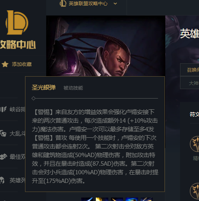Image resolution: width=199 pixels, height=201 pixels.
Task: Select the first rune icon under 符文
Action: [195, 144]
